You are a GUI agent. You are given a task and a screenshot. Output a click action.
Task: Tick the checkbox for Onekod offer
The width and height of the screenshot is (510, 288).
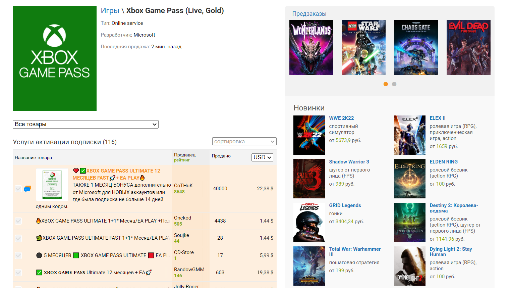(x=18, y=221)
